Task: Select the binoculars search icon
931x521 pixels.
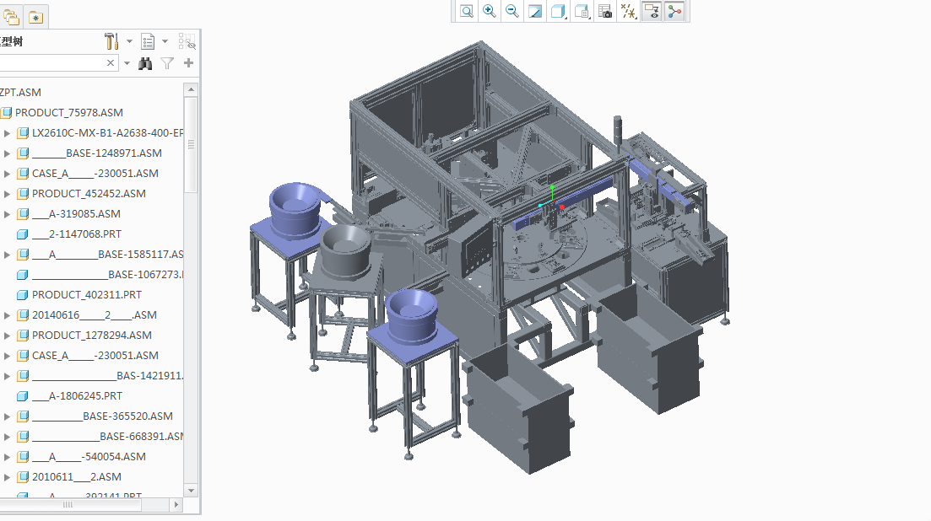Action: 145,63
